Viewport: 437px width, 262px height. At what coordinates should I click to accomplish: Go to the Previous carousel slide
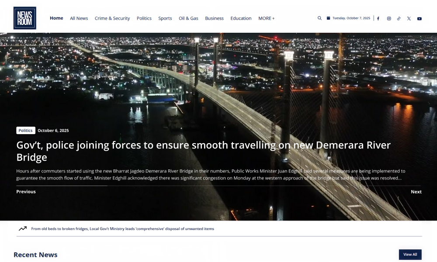26,192
